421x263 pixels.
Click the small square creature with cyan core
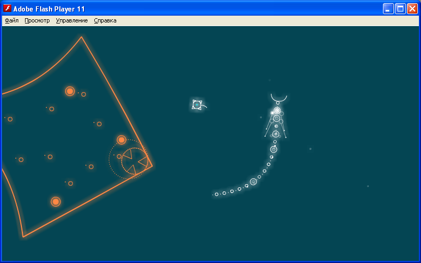(197, 104)
